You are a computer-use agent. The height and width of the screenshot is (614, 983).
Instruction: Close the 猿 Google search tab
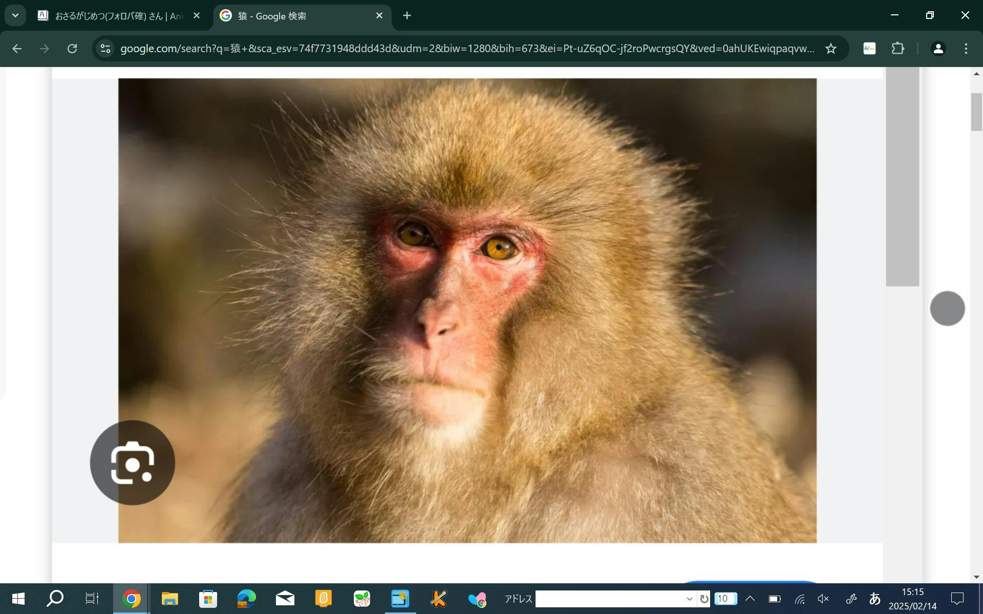pos(379,16)
